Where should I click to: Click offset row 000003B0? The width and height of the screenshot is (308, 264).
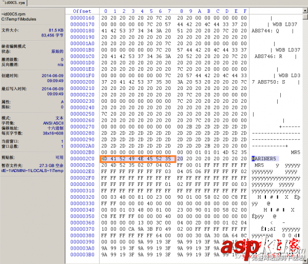tap(82, 255)
